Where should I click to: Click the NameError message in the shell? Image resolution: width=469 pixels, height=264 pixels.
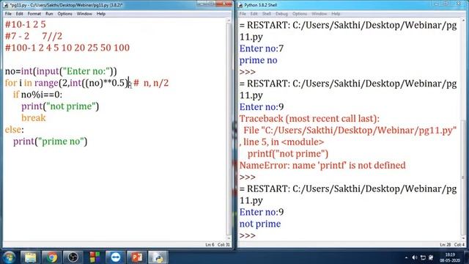[322, 165]
